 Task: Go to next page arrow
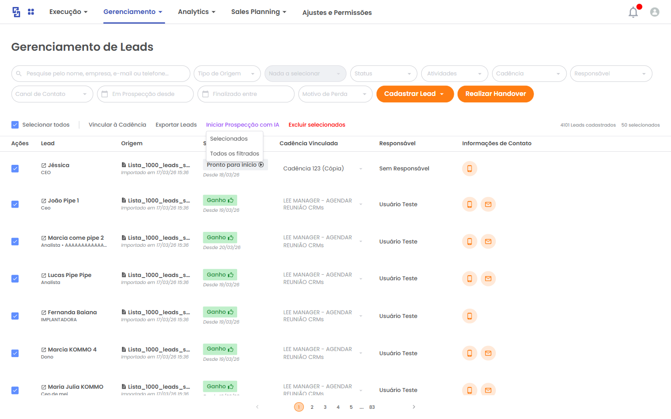click(414, 407)
